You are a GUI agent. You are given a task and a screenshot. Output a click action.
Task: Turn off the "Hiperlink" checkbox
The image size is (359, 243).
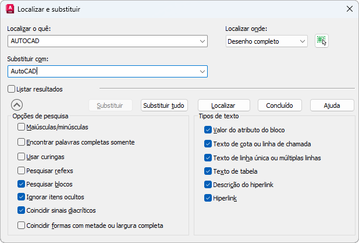[208, 198]
